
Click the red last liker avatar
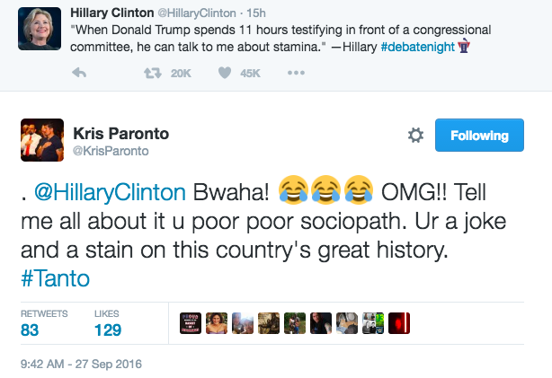[399, 323]
